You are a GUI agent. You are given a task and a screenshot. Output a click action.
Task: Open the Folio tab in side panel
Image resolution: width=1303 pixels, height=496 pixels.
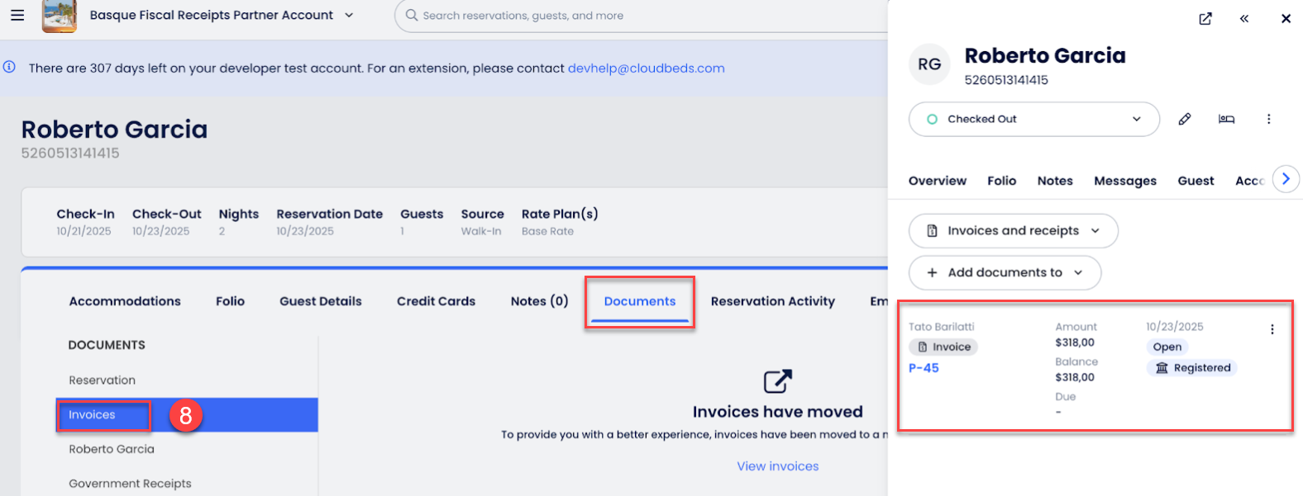(1001, 181)
